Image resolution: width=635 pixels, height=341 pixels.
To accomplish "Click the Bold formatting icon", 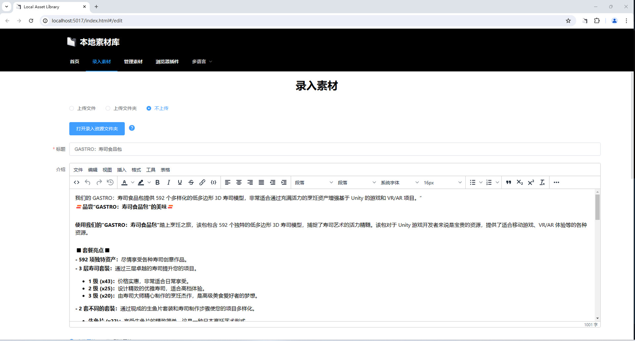I will point(157,183).
